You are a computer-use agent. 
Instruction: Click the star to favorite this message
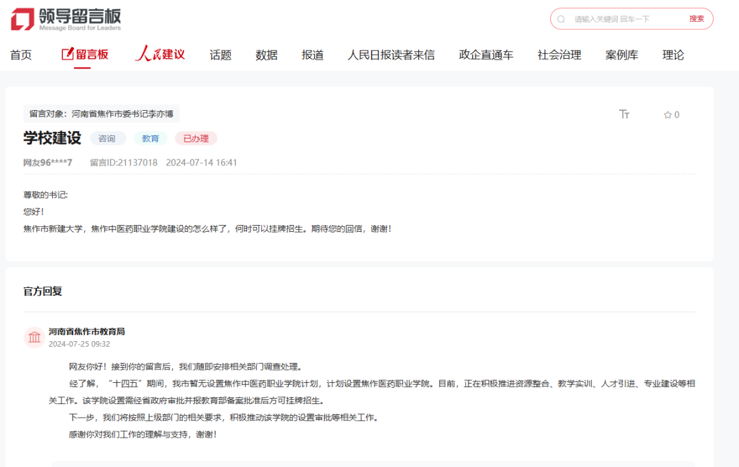point(667,114)
